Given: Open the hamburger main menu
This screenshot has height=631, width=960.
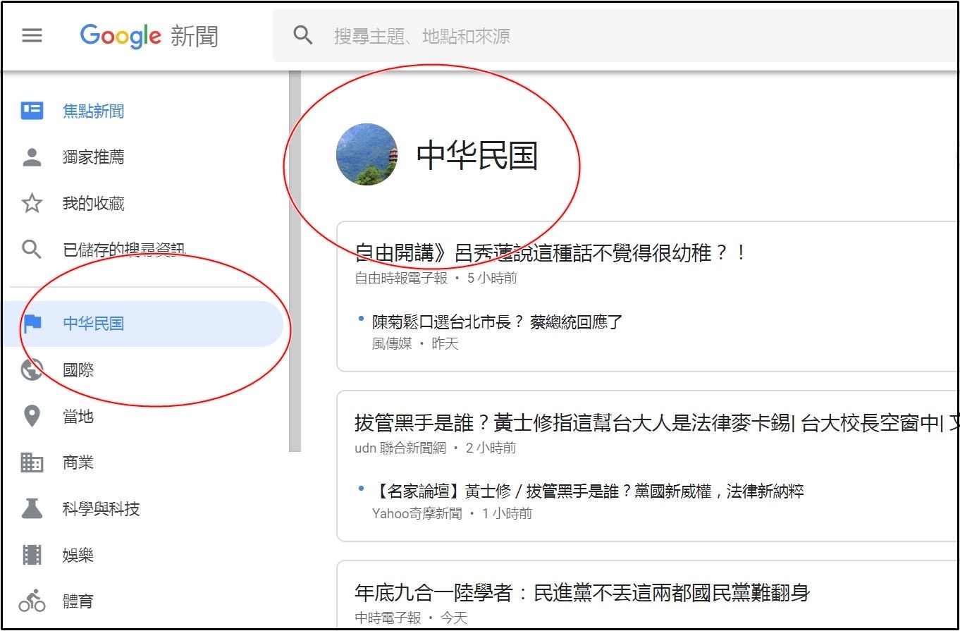Looking at the screenshot, I should pyautogui.click(x=32, y=36).
